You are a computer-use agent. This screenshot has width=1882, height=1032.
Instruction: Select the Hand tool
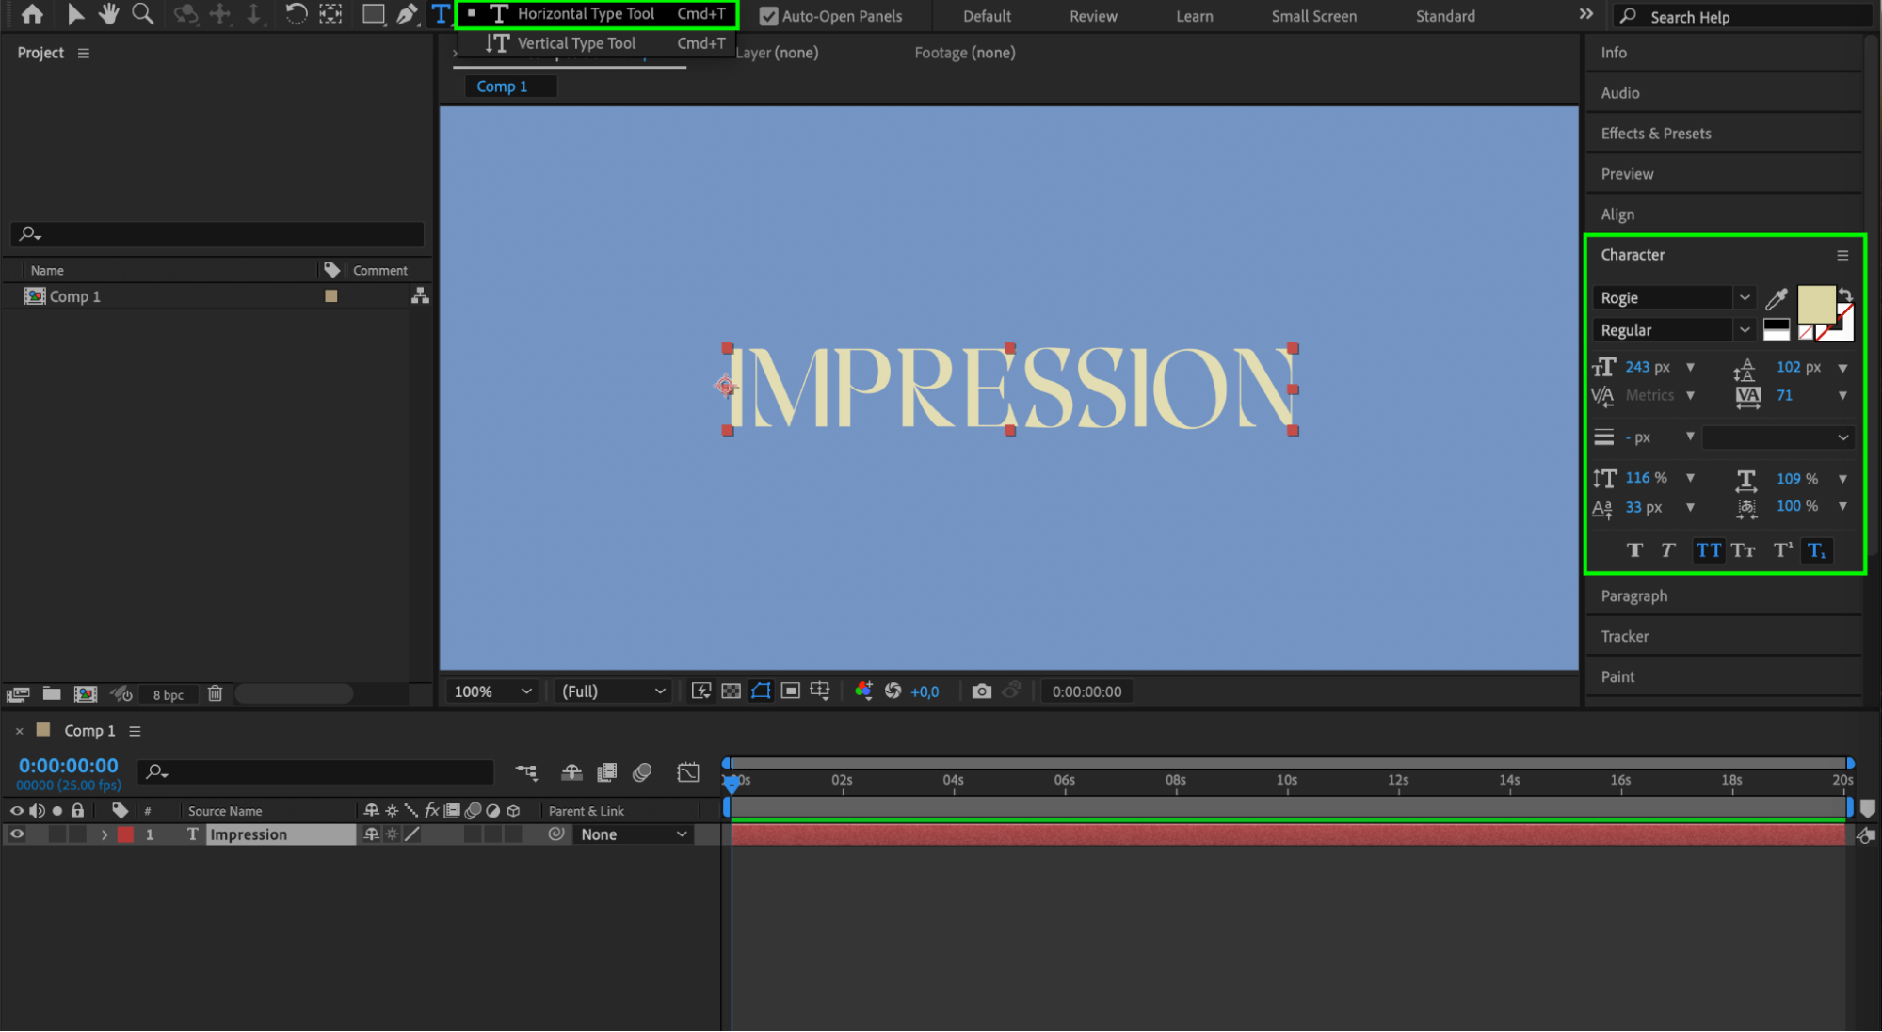click(108, 14)
